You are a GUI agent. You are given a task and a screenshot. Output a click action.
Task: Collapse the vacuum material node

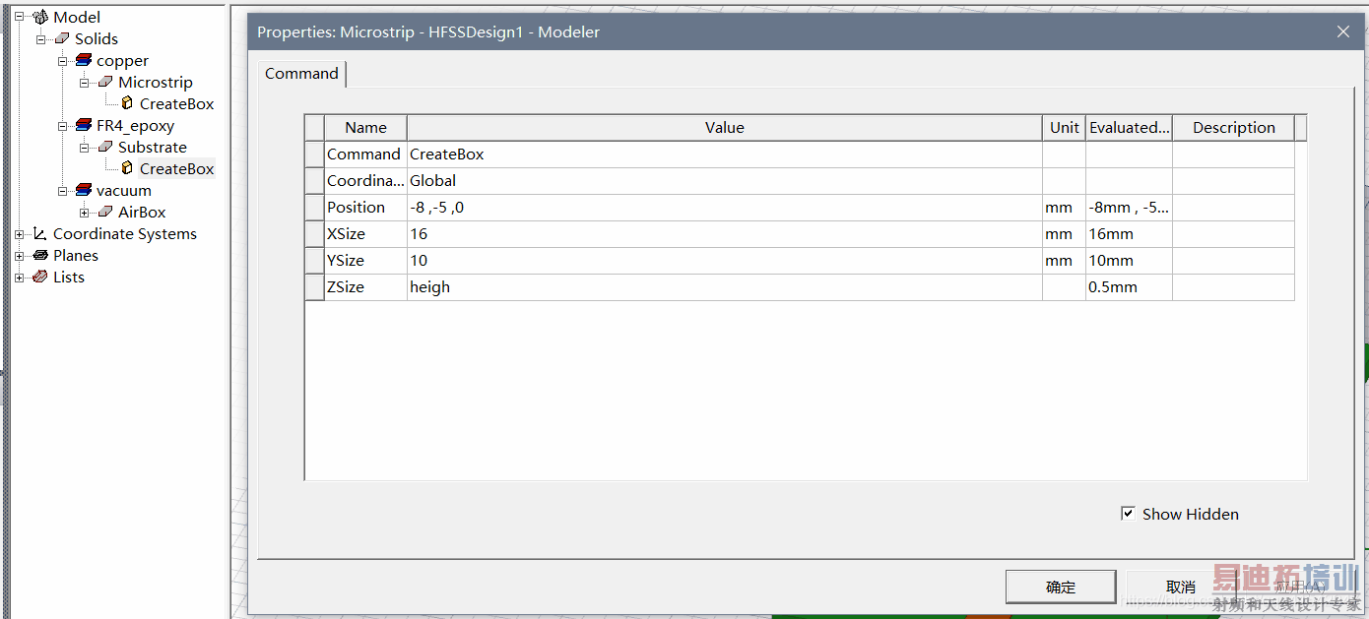click(x=62, y=190)
